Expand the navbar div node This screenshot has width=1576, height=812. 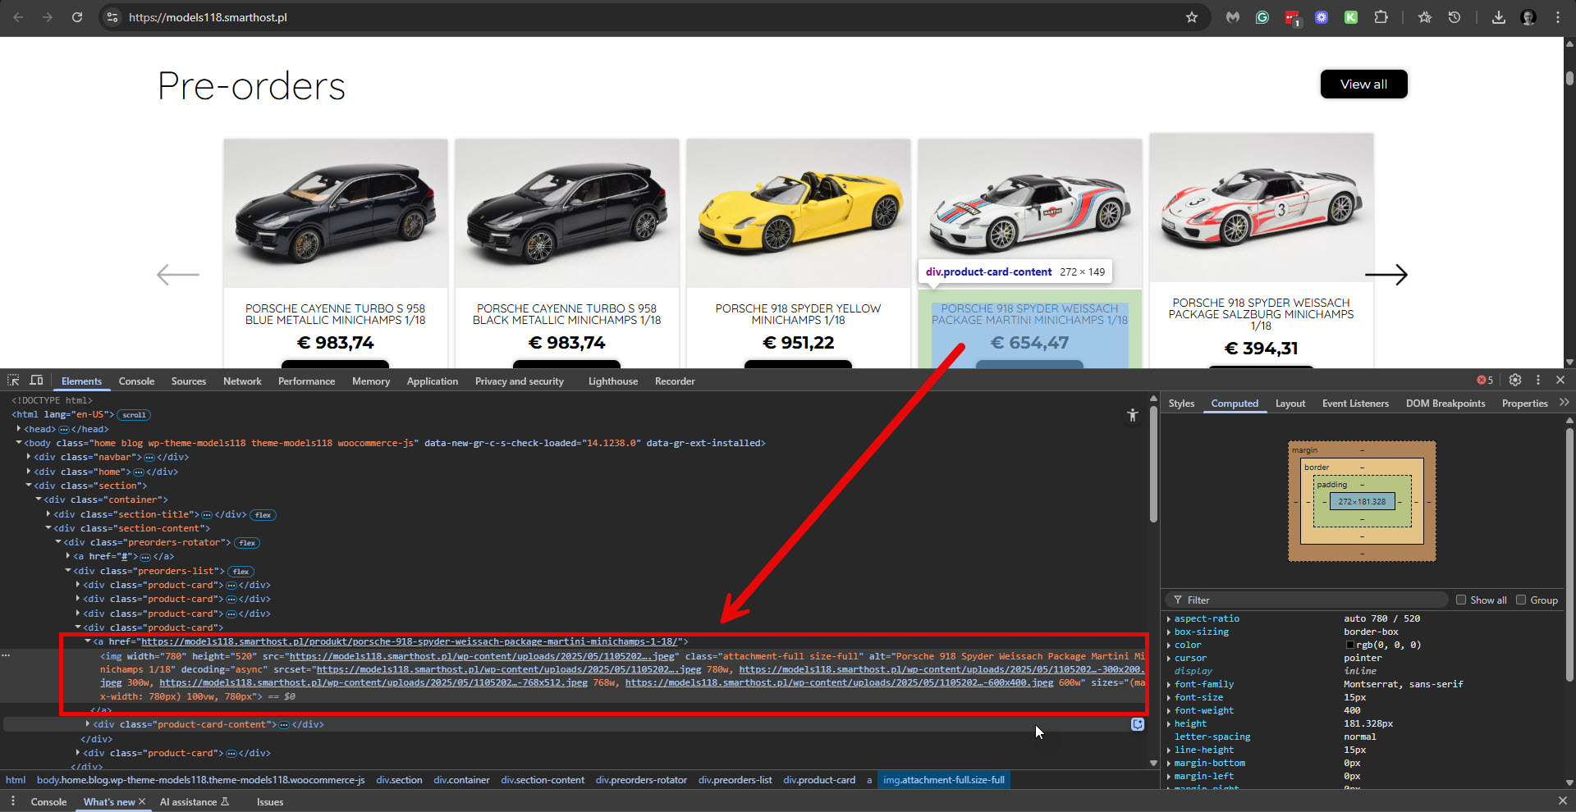pos(29,457)
